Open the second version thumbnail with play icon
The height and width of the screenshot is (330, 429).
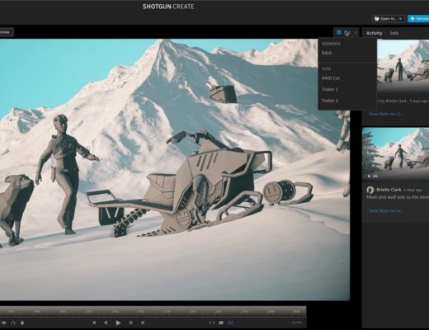(396, 153)
